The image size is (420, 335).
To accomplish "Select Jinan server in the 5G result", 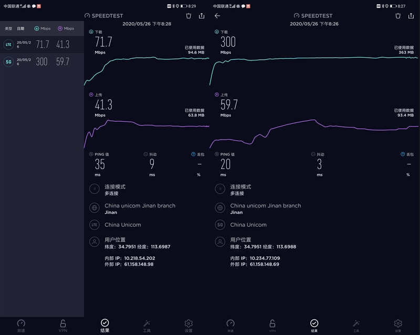I will [265, 208].
